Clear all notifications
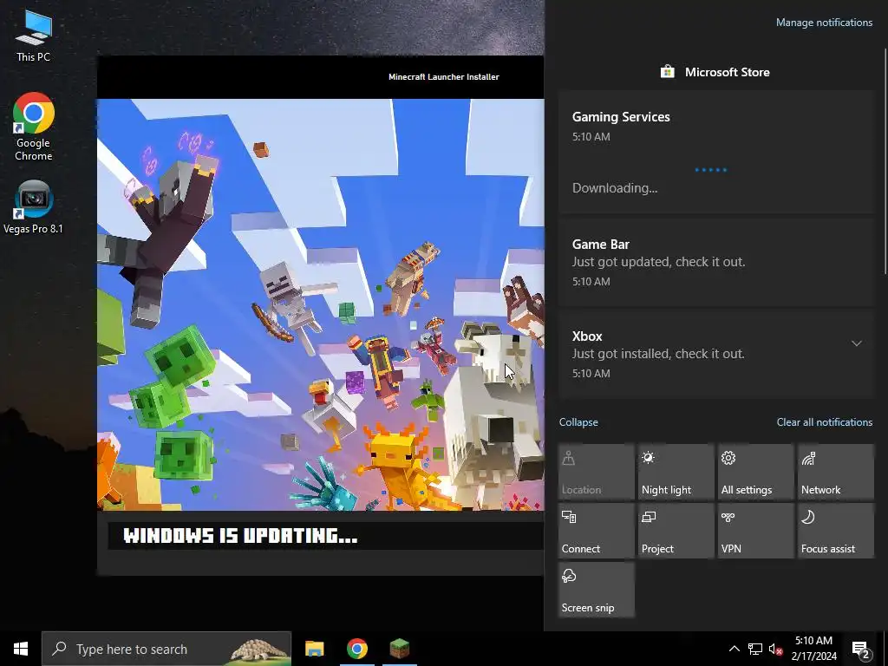This screenshot has height=666, width=888. pyautogui.click(x=824, y=422)
